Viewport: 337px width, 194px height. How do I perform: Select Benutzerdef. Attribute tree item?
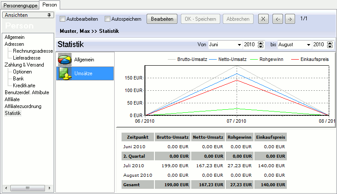tap(27, 92)
